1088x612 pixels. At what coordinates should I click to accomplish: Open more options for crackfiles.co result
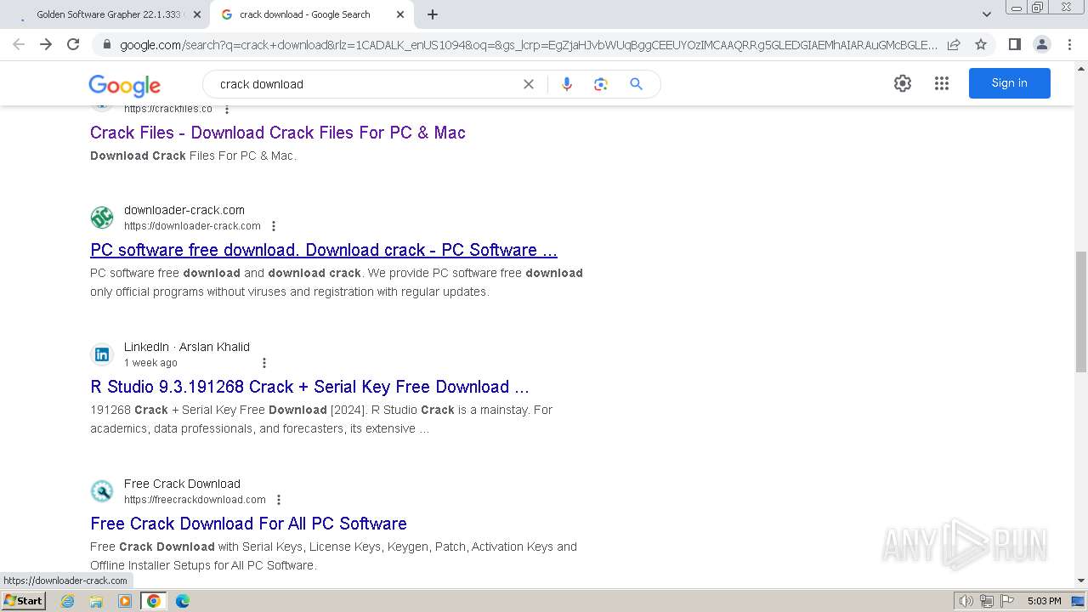tap(227, 109)
